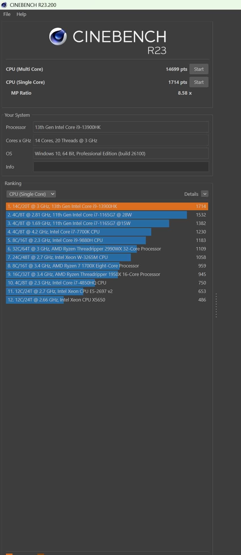Screen dimensions: 241x555
Task: Select the i9-13900HK ranking entry
Action: coord(107,206)
